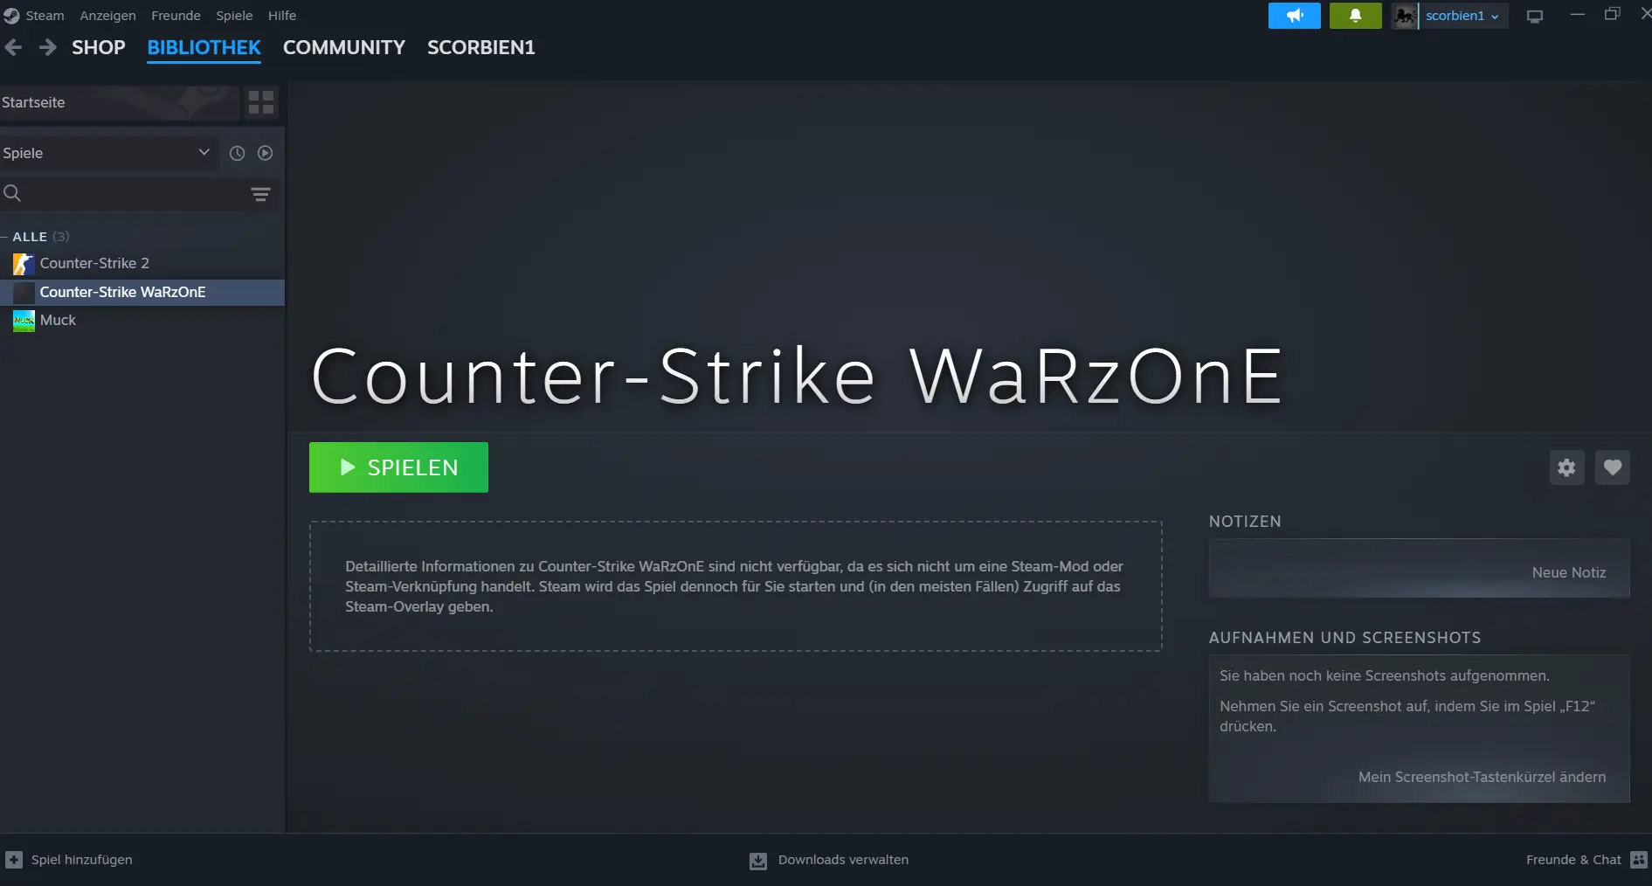Go back with the left arrow

13,47
